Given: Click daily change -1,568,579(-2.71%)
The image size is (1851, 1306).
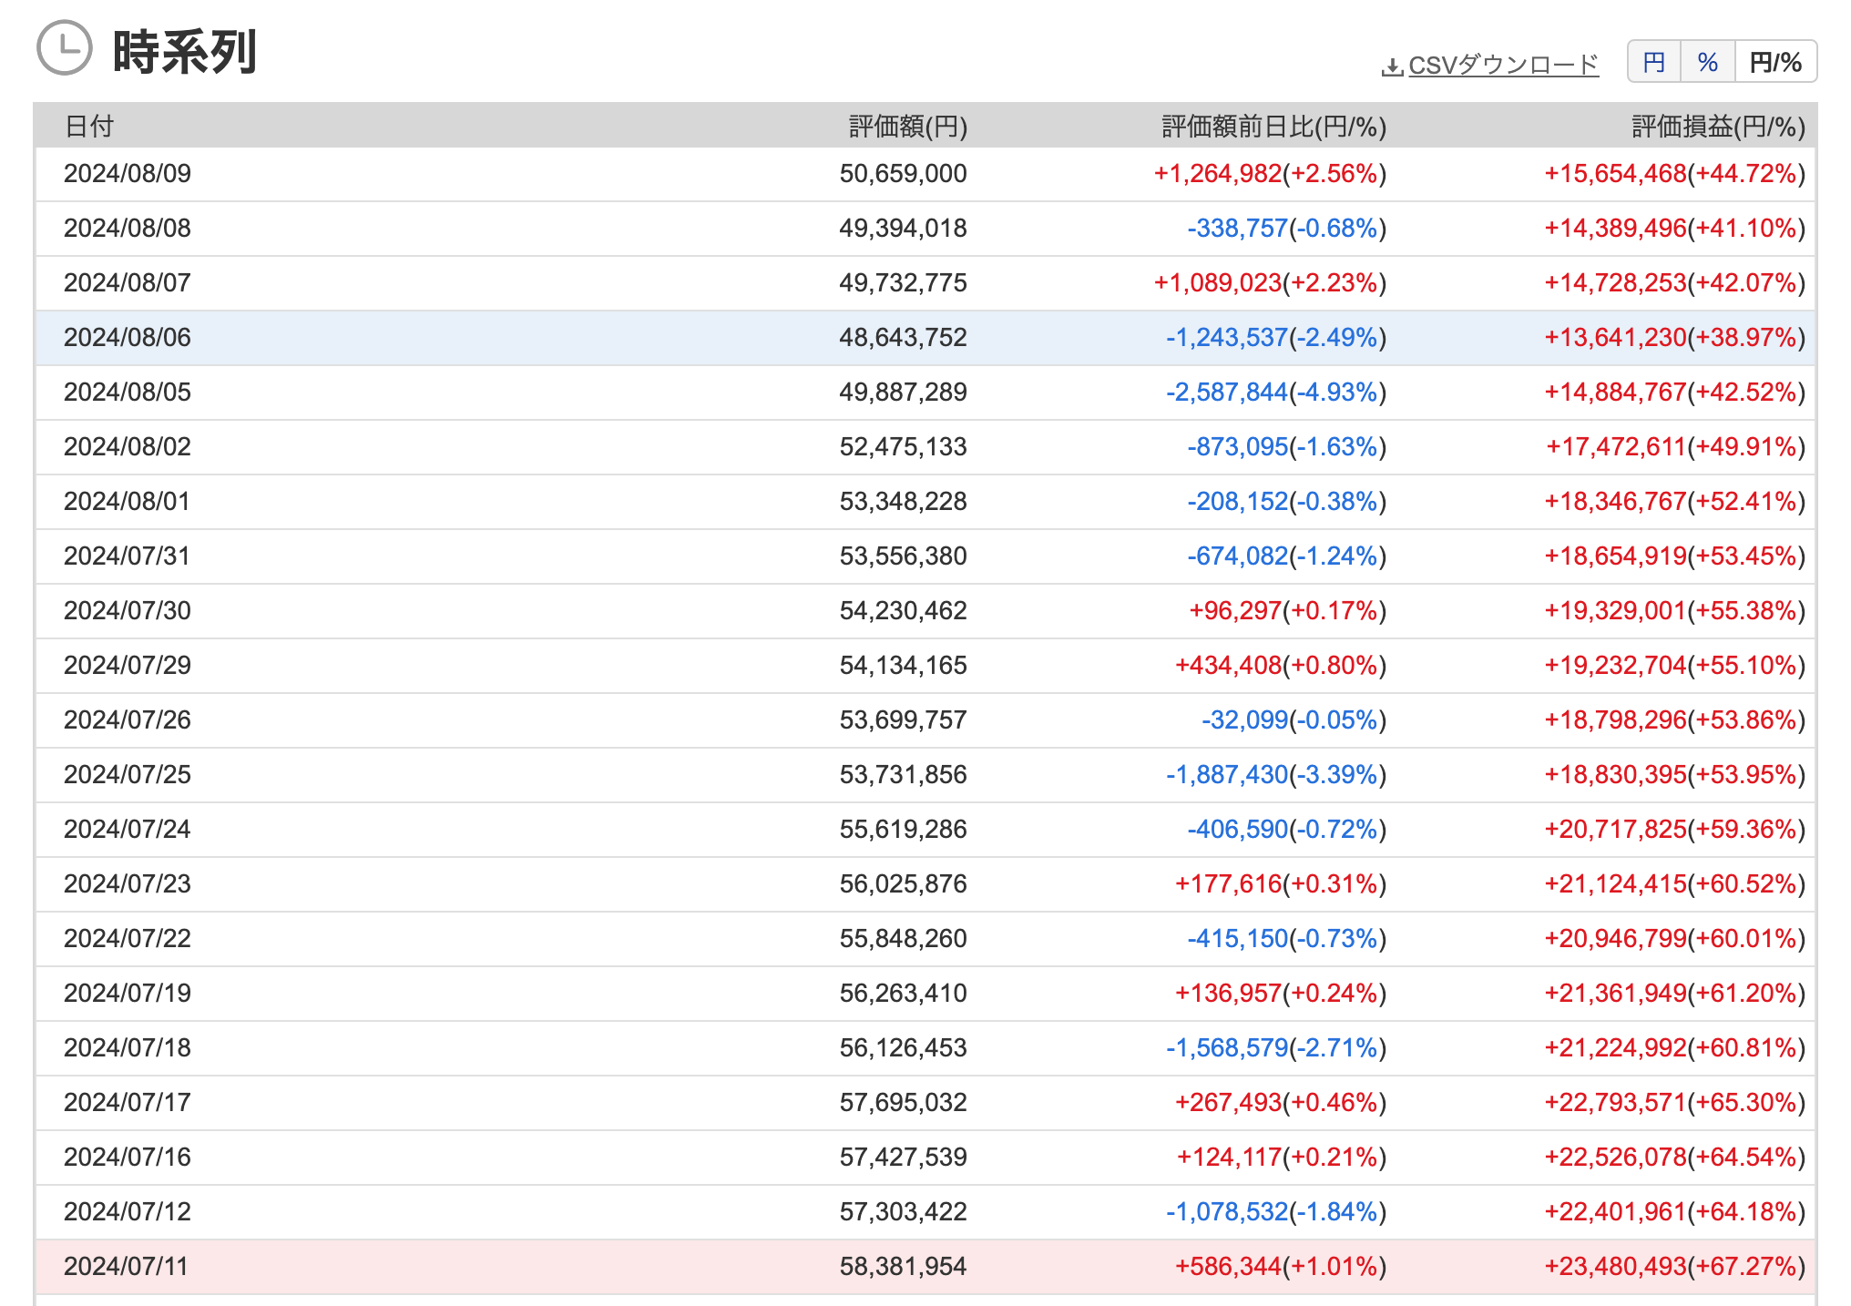Looking at the screenshot, I should pos(1276,1047).
